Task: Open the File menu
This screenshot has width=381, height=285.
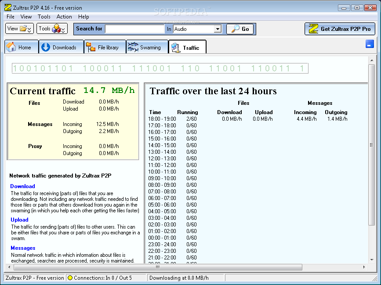Action: click(11, 17)
